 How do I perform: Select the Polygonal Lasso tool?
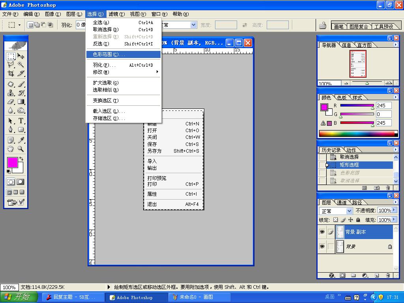tap(11, 64)
